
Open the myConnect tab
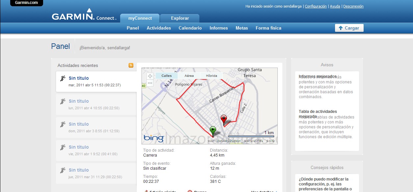point(140,18)
